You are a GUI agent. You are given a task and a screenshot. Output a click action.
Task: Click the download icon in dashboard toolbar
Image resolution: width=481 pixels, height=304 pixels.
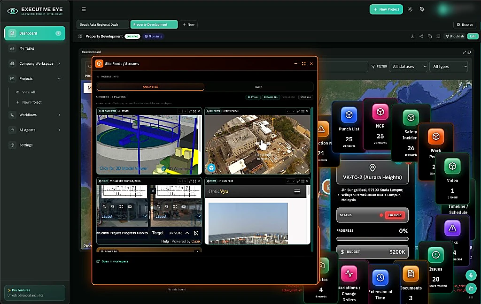coord(412,36)
